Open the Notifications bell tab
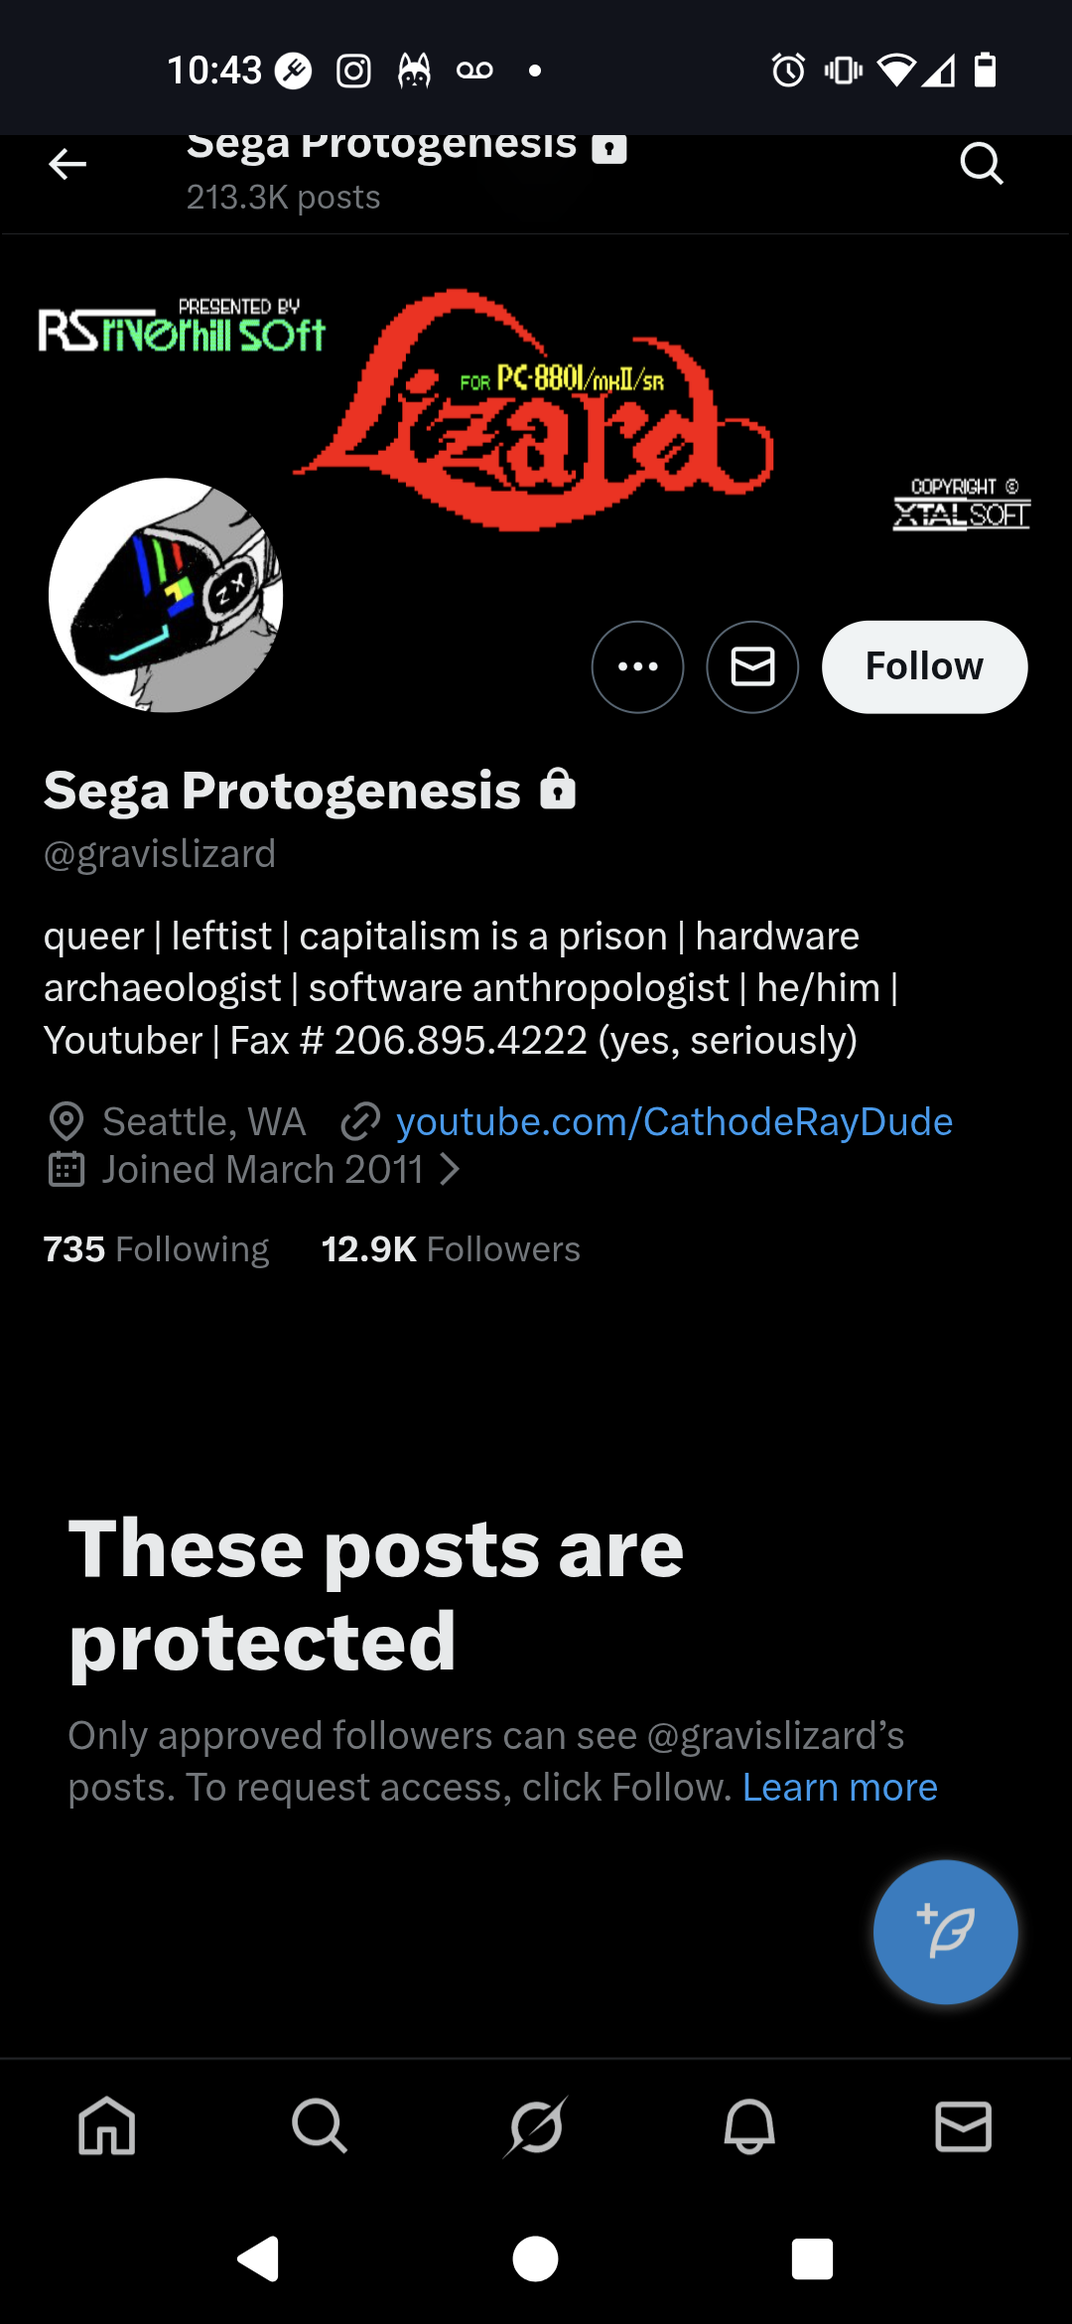The image size is (1072, 2324). pyautogui.click(x=749, y=2126)
